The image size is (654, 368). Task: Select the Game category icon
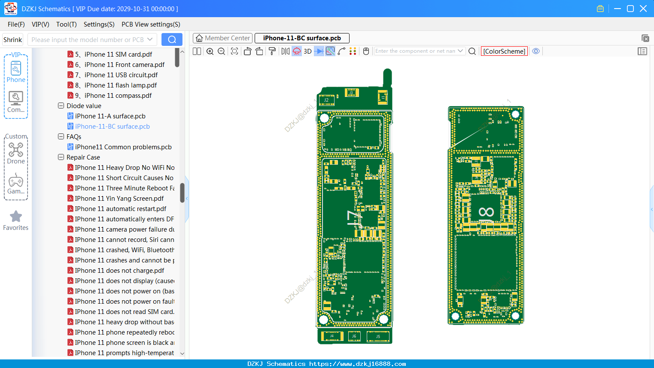tap(16, 184)
